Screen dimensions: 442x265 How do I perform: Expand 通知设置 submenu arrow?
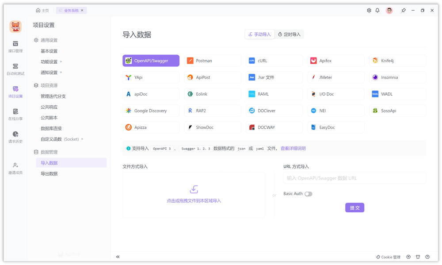point(61,72)
